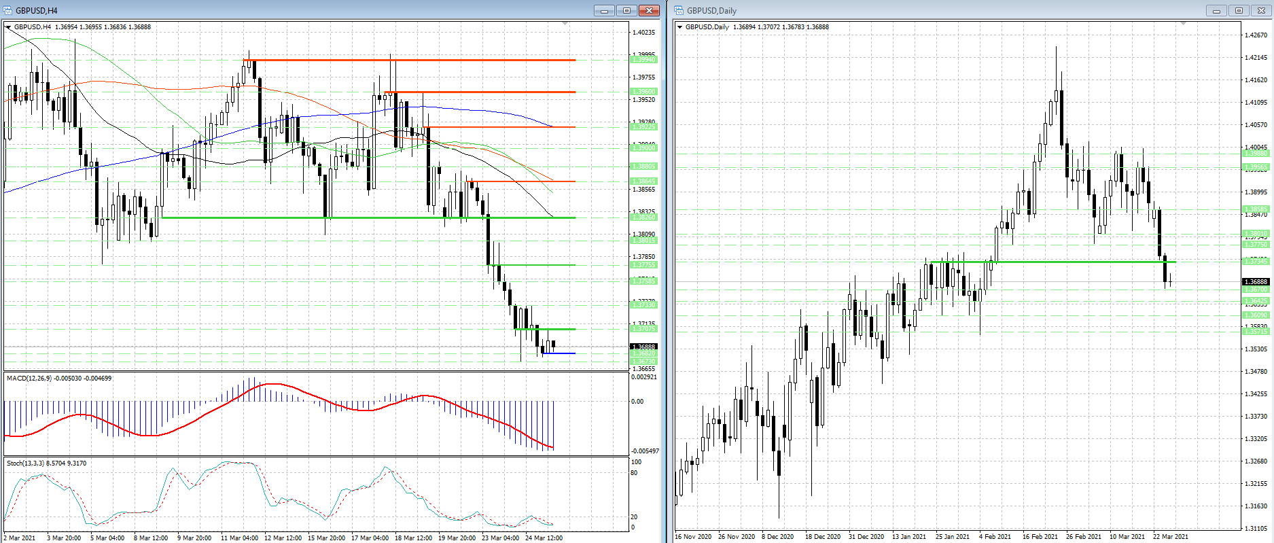This screenshot has width=1274, height=543.
Task: Click the MACD(12,26,9) indicator label
Action: 59,378
